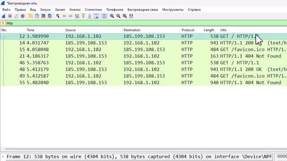Open the Вид menu

(33, 10)
